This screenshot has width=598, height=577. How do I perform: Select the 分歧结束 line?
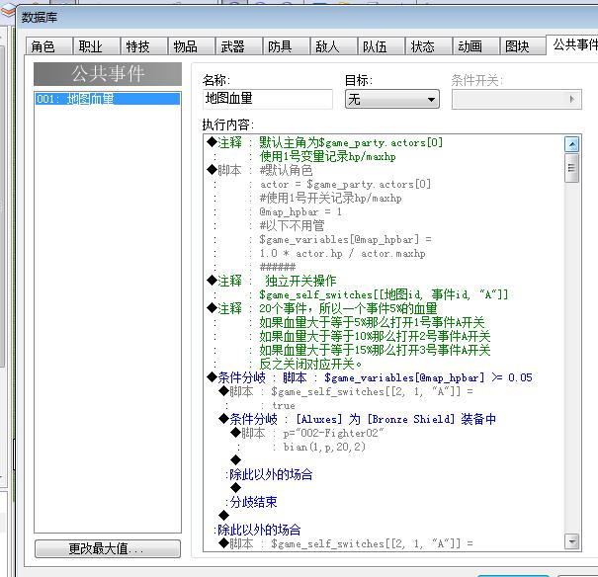(253, 502)
